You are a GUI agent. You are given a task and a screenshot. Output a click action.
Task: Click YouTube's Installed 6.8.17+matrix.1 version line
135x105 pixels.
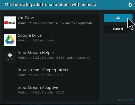click(x=55, y=23)
